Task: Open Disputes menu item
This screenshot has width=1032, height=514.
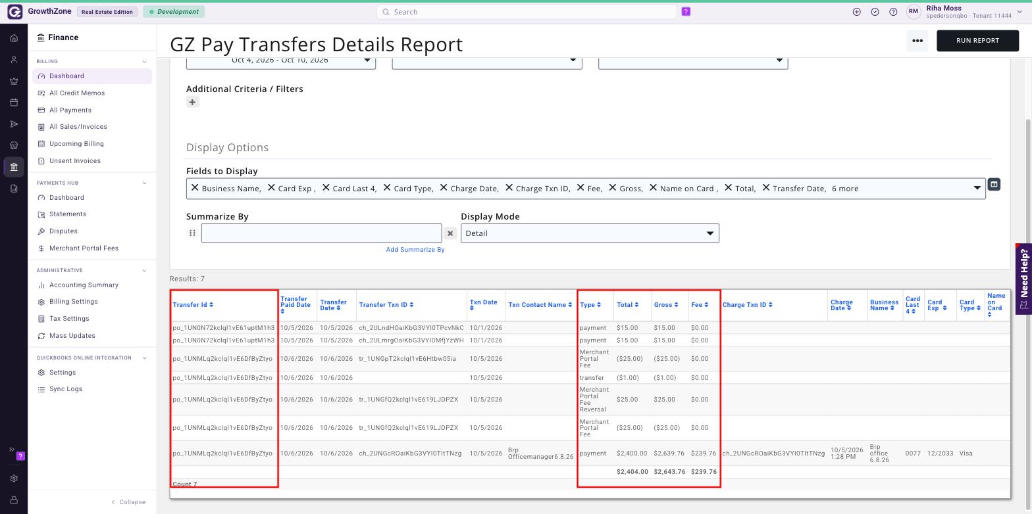Action: (x=63, y=231)
